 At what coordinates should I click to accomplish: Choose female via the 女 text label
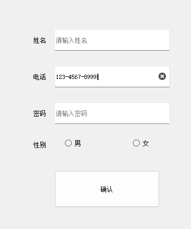tap(145, 143)
